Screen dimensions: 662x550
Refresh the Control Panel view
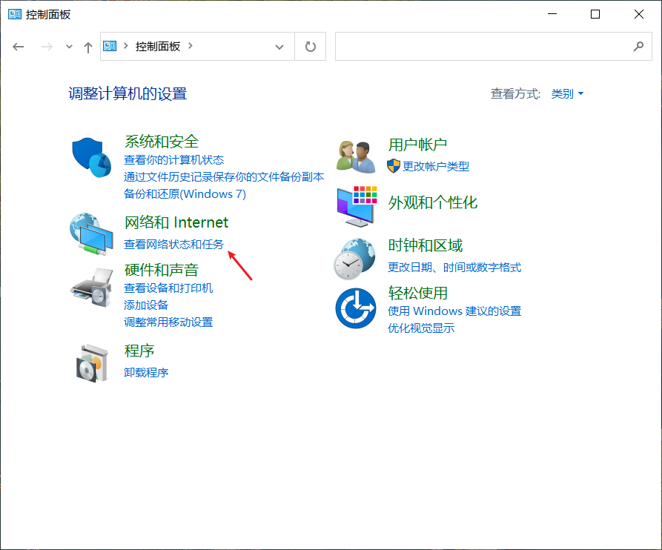click(311, 47)
